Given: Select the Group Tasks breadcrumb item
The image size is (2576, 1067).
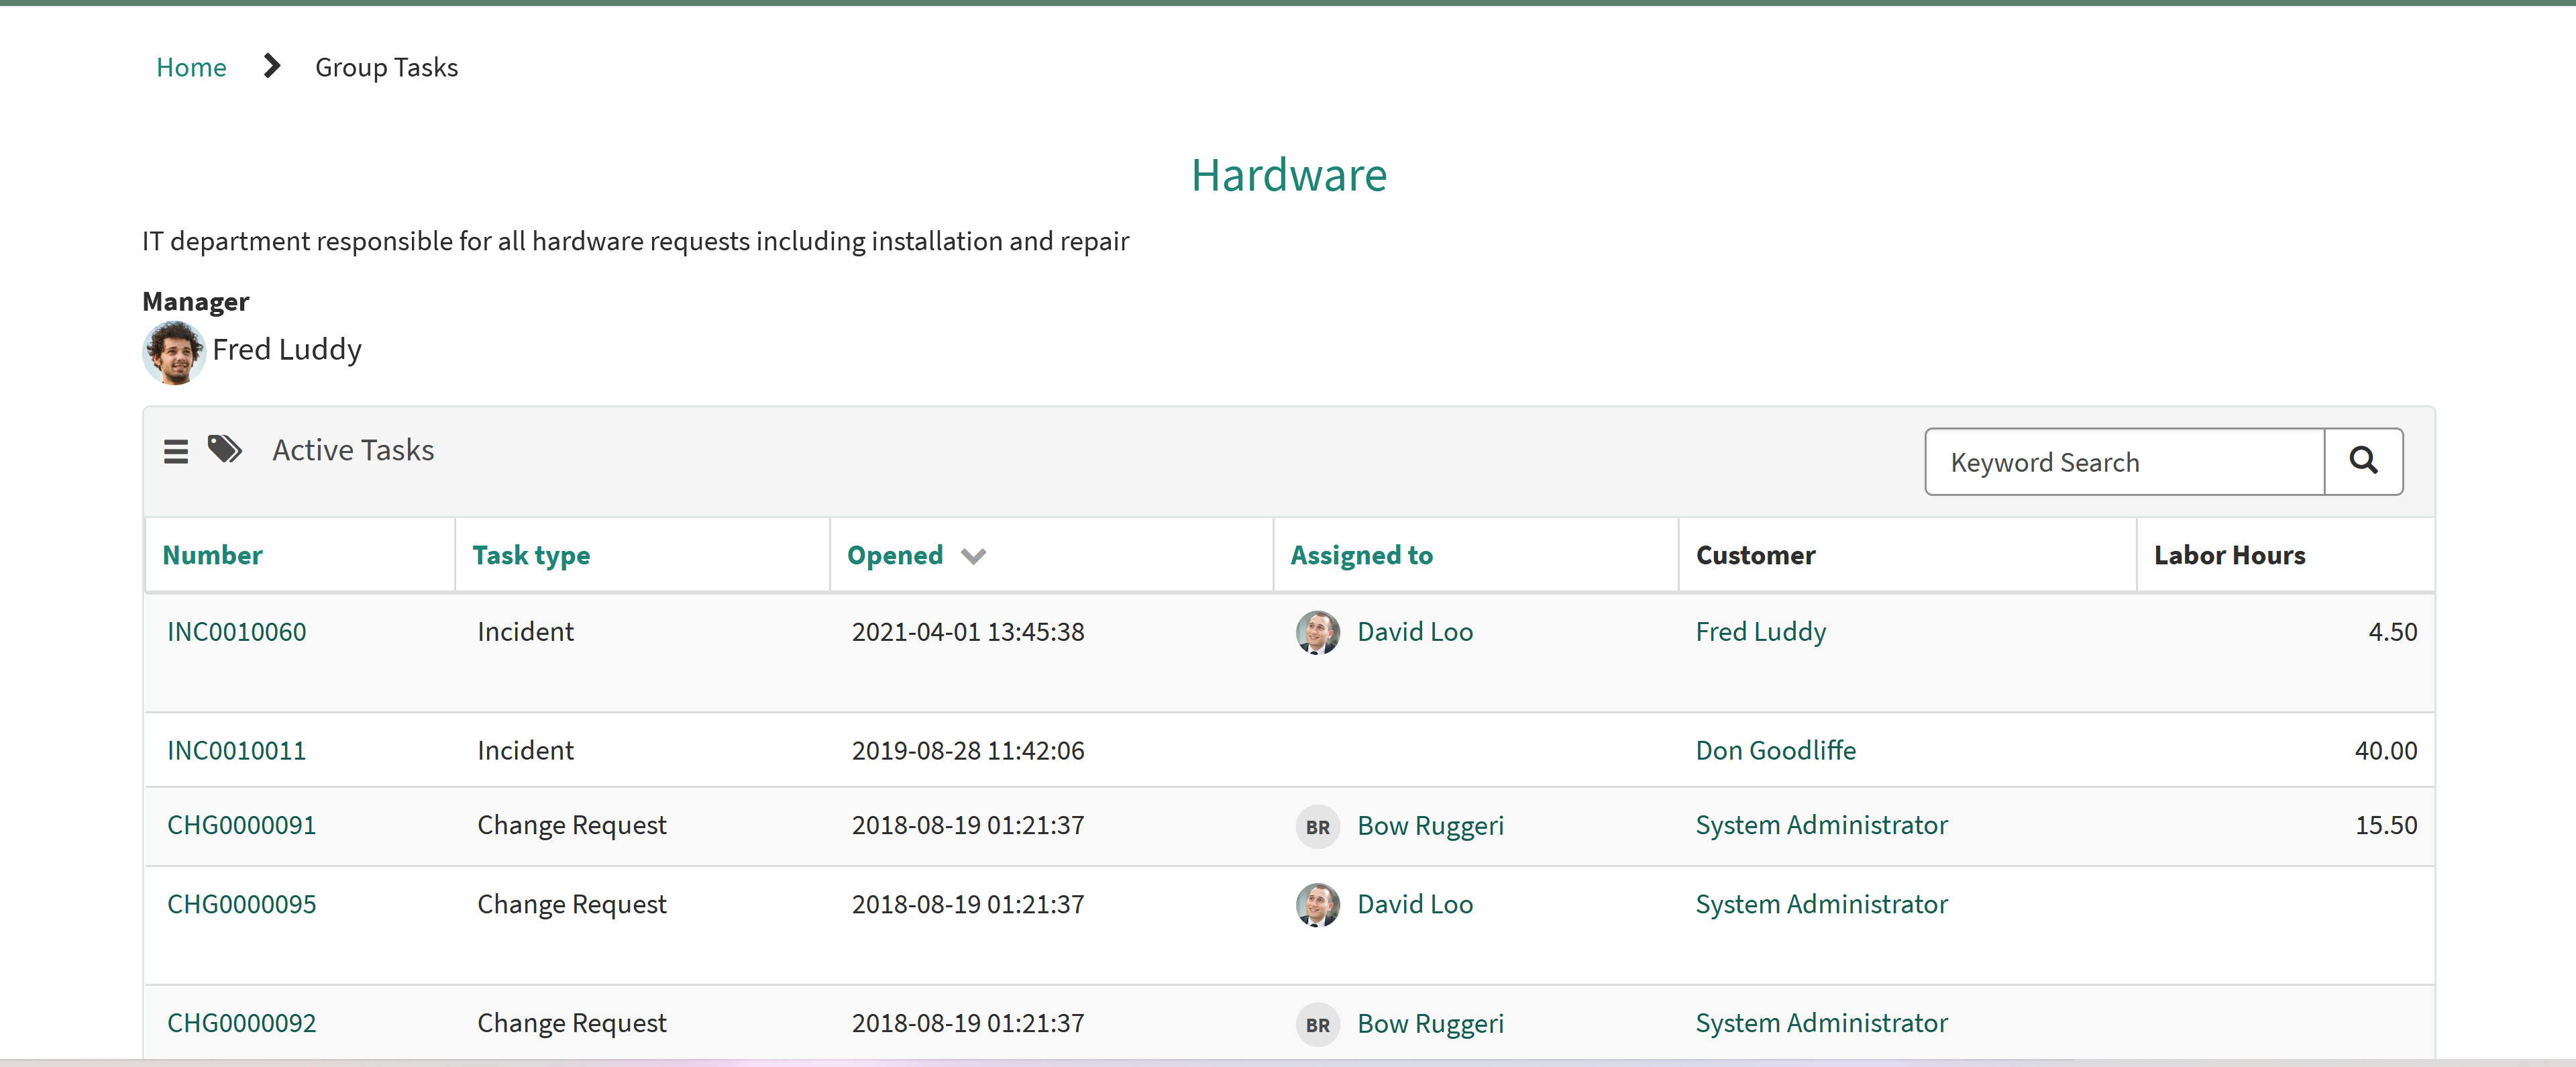Looking at the screenshot, I should (386, 67).
